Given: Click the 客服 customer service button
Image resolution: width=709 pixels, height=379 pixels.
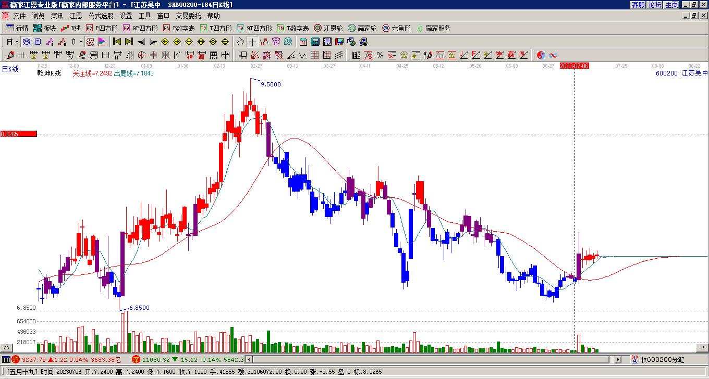Looking at the screenshot, I should 639,5.
